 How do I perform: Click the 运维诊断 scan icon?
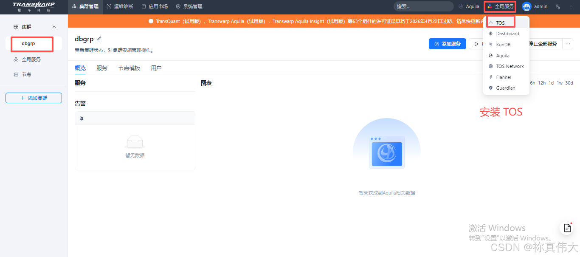point(109,6)
